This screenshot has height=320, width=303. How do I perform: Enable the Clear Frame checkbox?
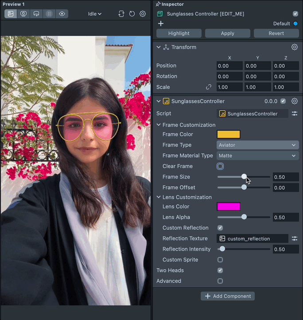coord(220,166)
